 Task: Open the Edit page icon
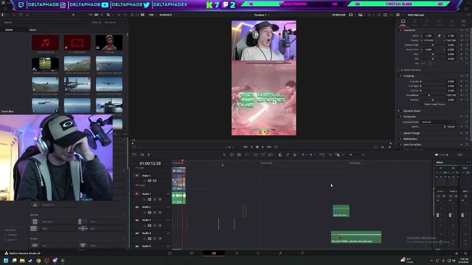tap(214, 253)
